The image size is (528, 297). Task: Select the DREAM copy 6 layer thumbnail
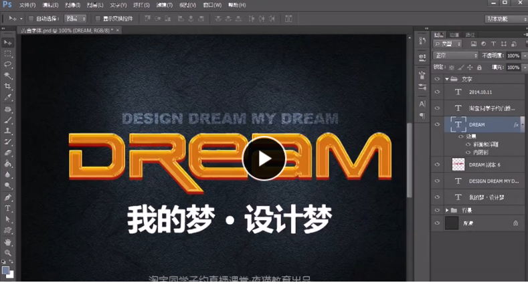pos(458,165)
